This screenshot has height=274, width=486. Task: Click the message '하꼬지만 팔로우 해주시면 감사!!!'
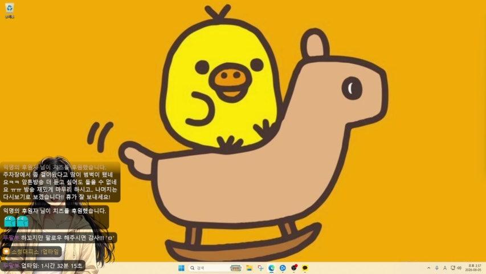(x=63, y=238)
